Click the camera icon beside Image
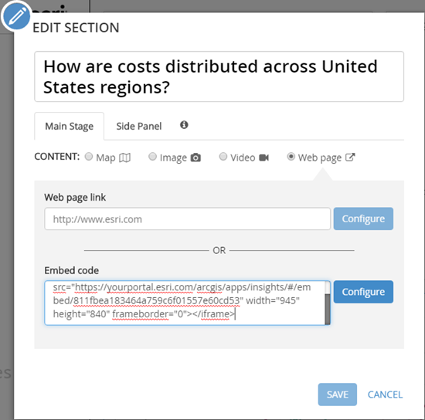This screenshot has height=420, width=425. (195, 157)
